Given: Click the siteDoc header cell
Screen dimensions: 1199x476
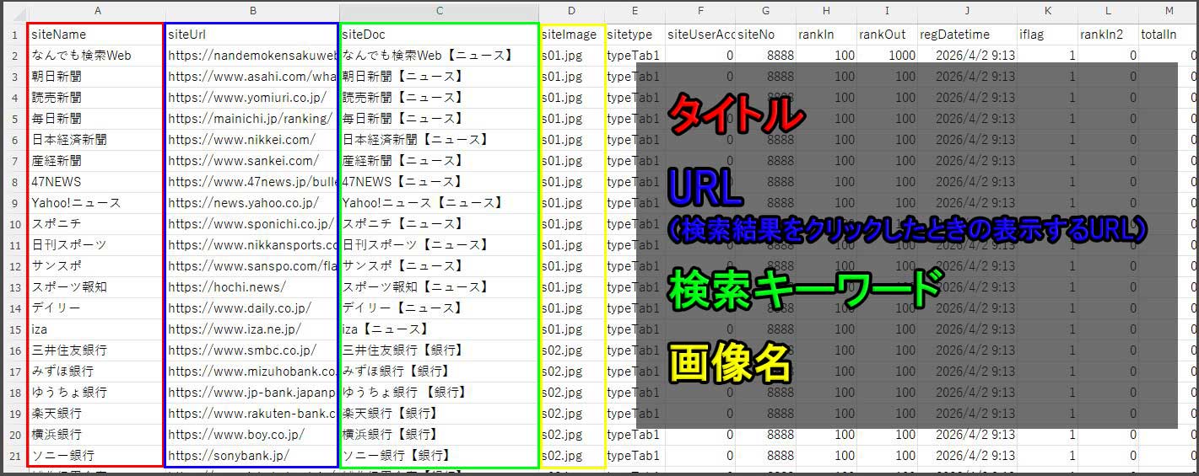Looking at the screenshot, I should pyautogui.click(x=437, y=35).
